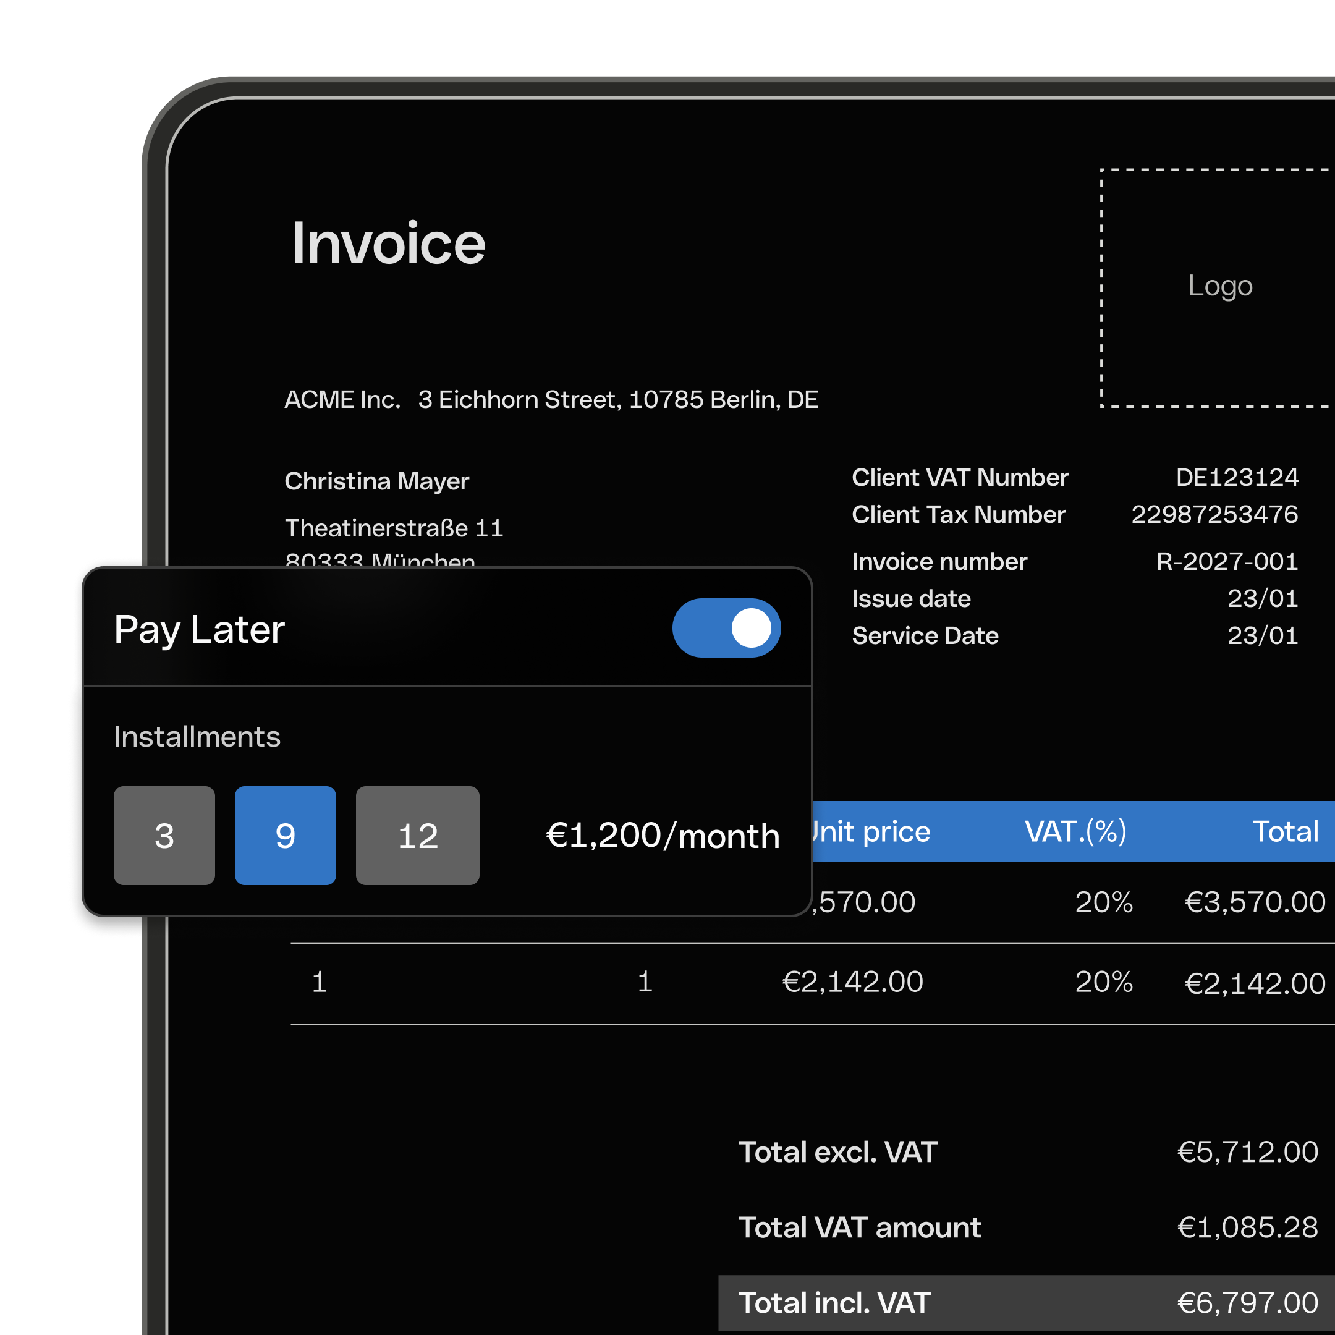Select 3 installments option
This screenshot has width=1335, height=1335.
click(x=164, y=836)
